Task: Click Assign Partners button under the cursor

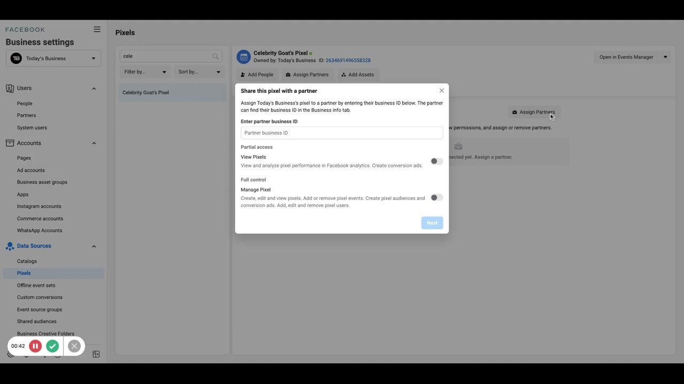Action: (533, 112)
